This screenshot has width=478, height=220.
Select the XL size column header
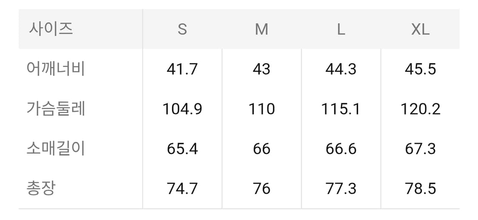[420, 29]
